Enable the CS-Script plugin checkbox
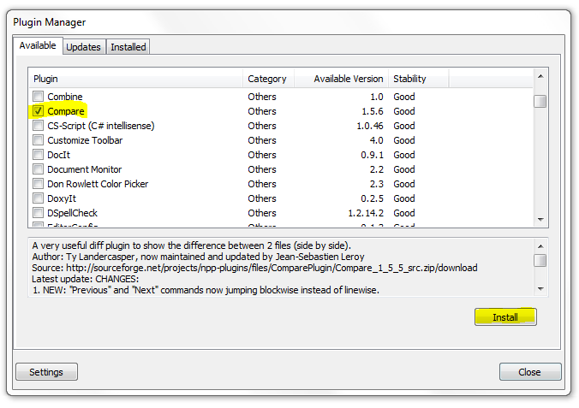 [39, 126]
